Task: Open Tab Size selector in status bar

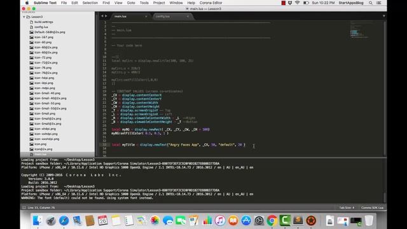Action: point(347,208)
